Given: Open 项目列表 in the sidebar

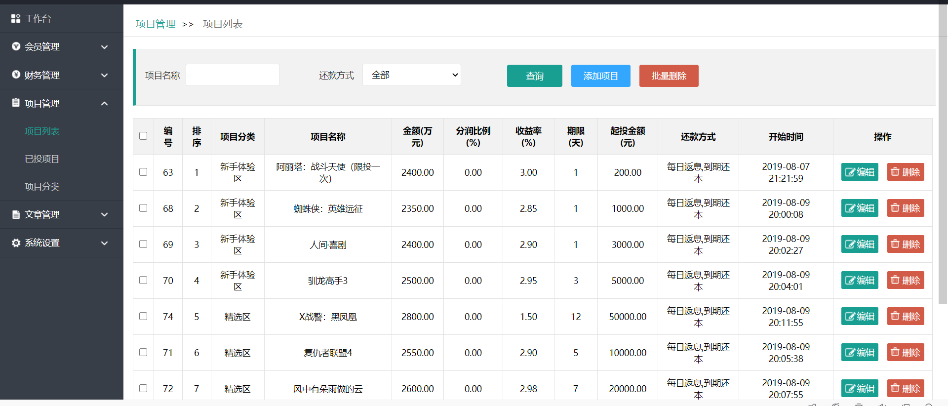Looking at the screenshot, I should (42, 131).
